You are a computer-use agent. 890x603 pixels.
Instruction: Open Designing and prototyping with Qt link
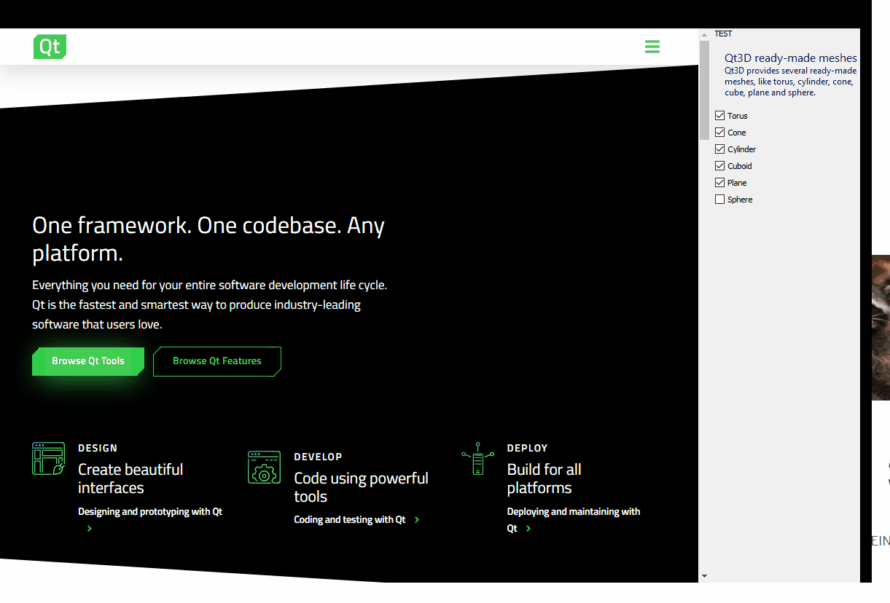click(150, 512)
